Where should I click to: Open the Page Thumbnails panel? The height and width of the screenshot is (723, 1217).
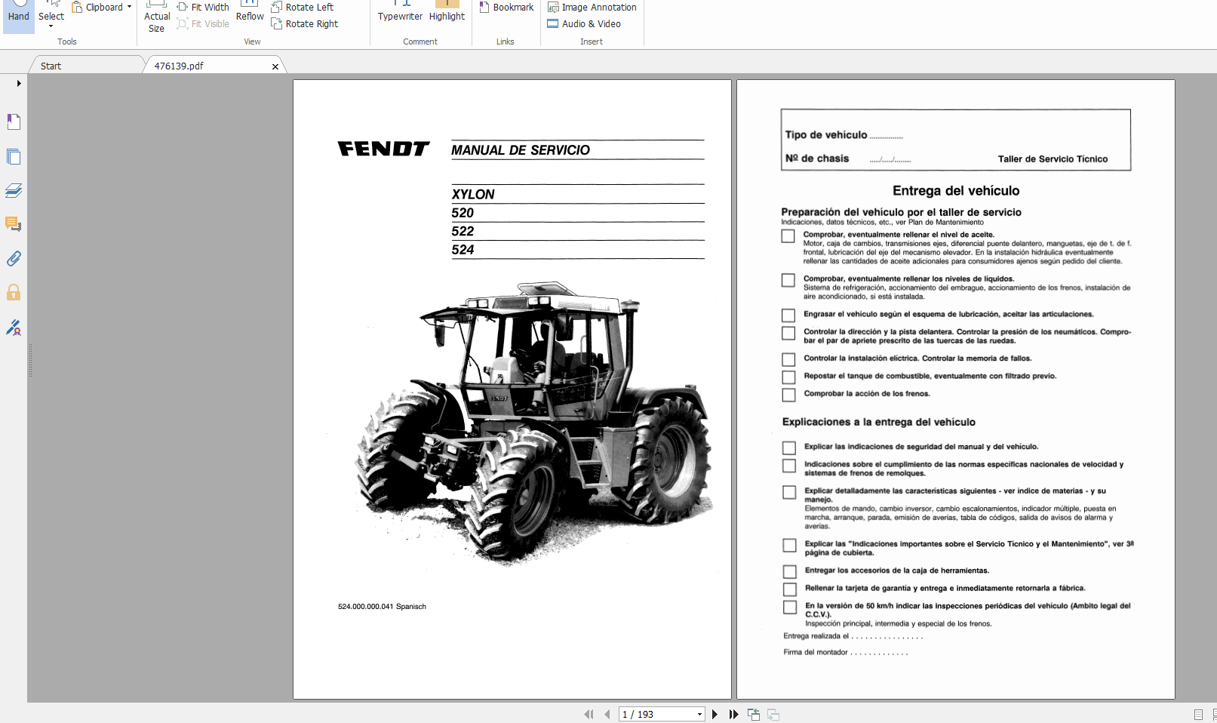(13, 156)
